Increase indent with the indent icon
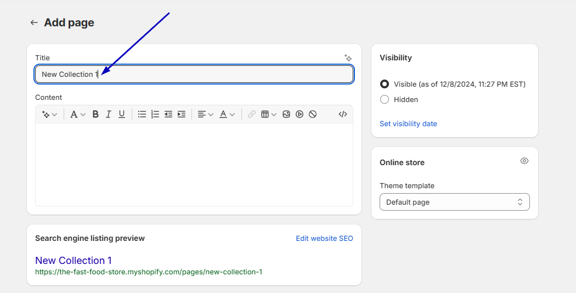576x293 pixels. 182,114
